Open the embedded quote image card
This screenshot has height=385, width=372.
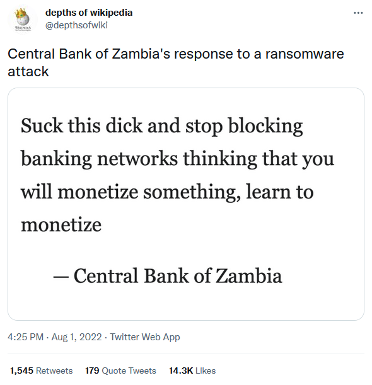click(x=186, y=204)
